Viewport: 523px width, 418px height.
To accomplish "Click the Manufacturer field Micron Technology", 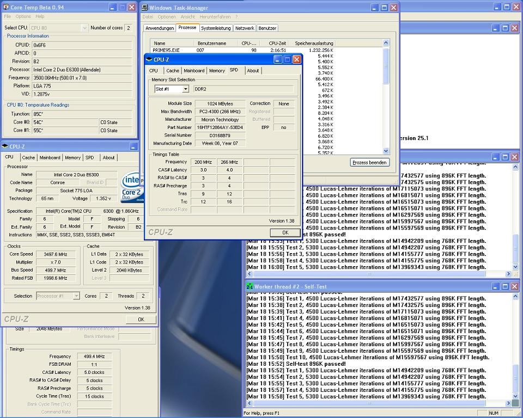I will tap(220, 119).
